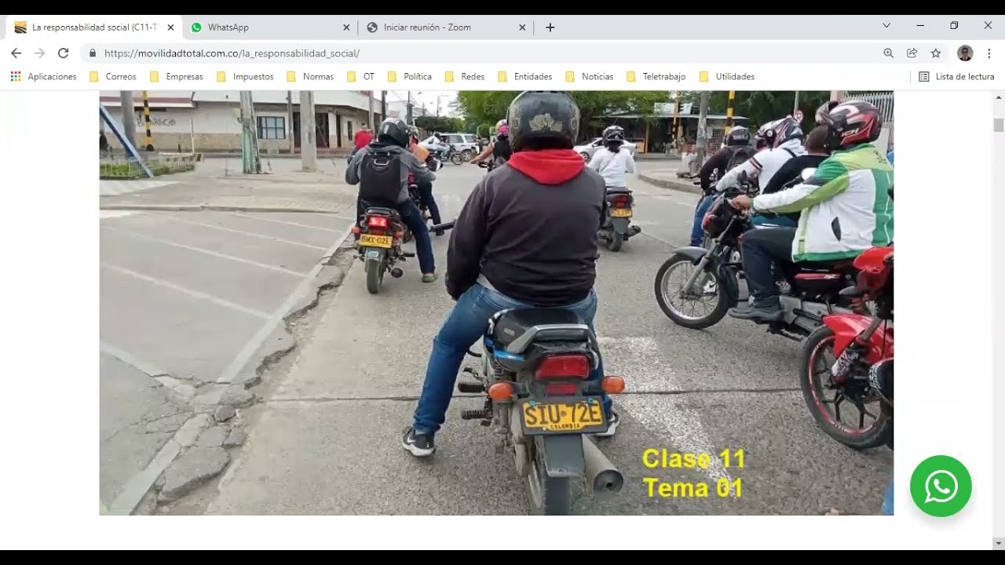This screenshot has height=565, width=1005.
Task: Open the Aplicaciones apps grid shortcut
Action: (43, 77)
